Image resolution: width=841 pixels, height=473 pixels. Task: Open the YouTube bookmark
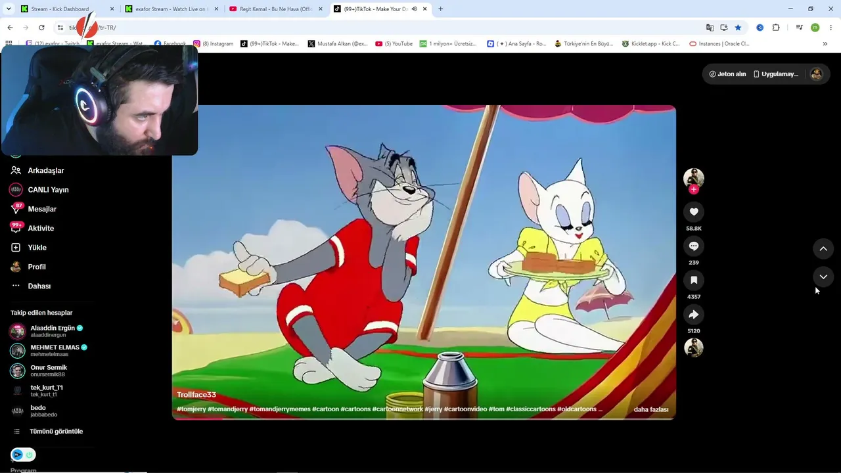click(x=394, y=44)
